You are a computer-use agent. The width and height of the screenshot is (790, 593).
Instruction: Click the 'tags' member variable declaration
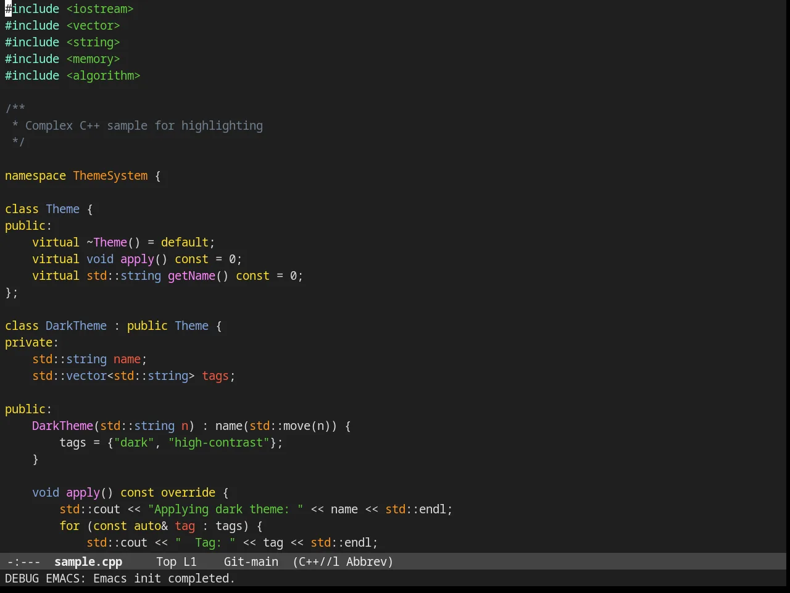point(215,376)
